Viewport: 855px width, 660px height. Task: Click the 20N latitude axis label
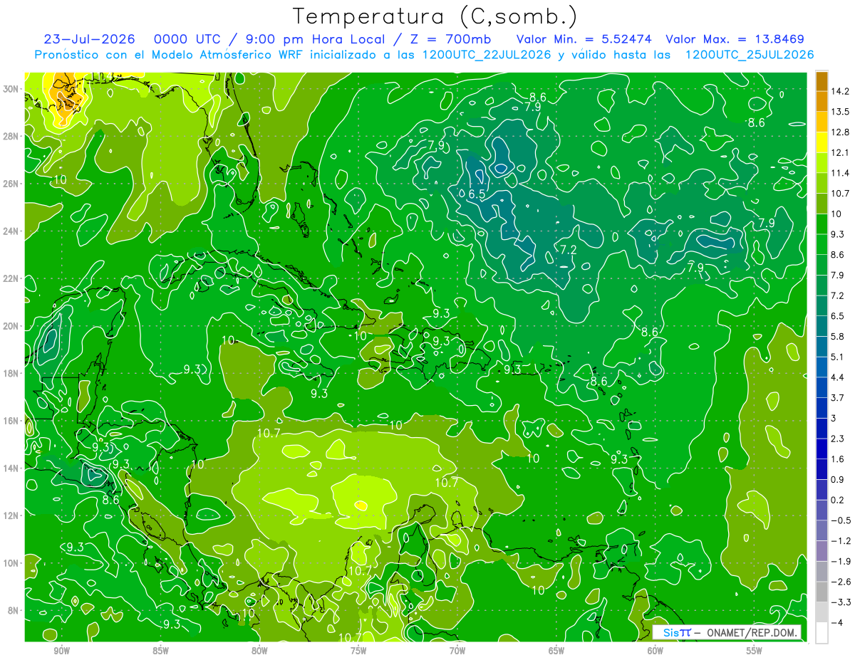[12, 326]
